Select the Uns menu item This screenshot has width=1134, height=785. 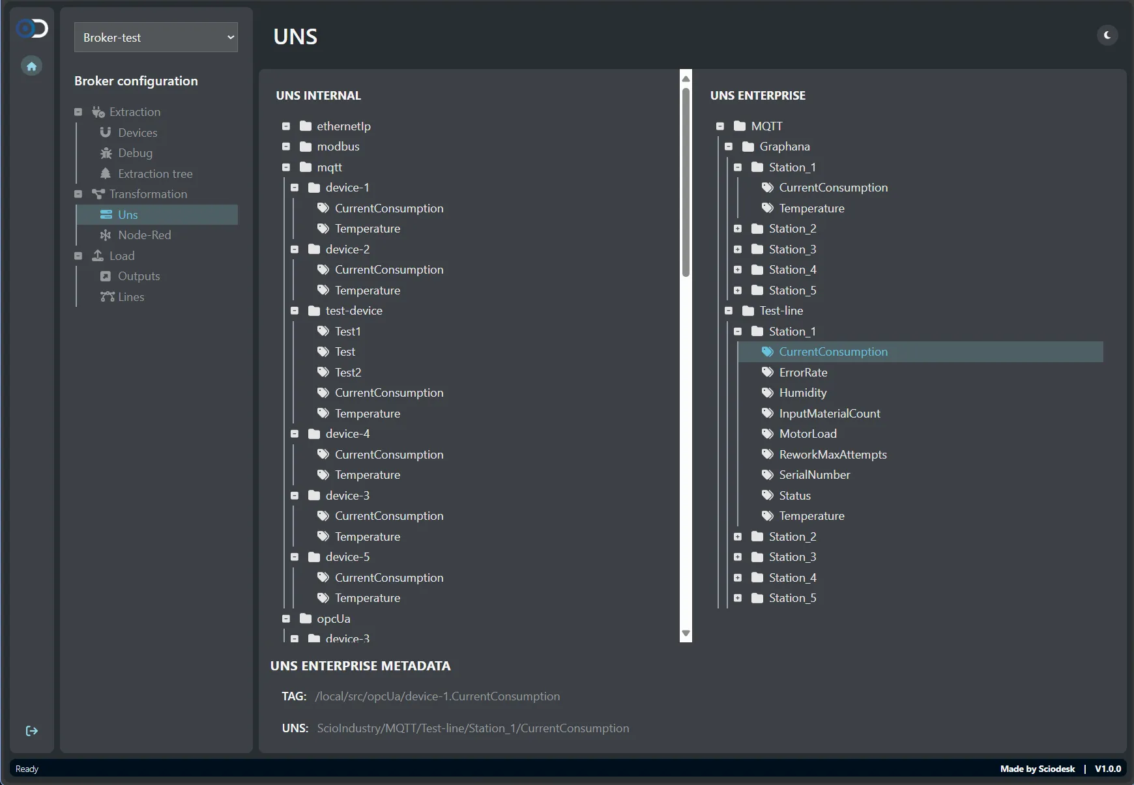tap(128, 215)
